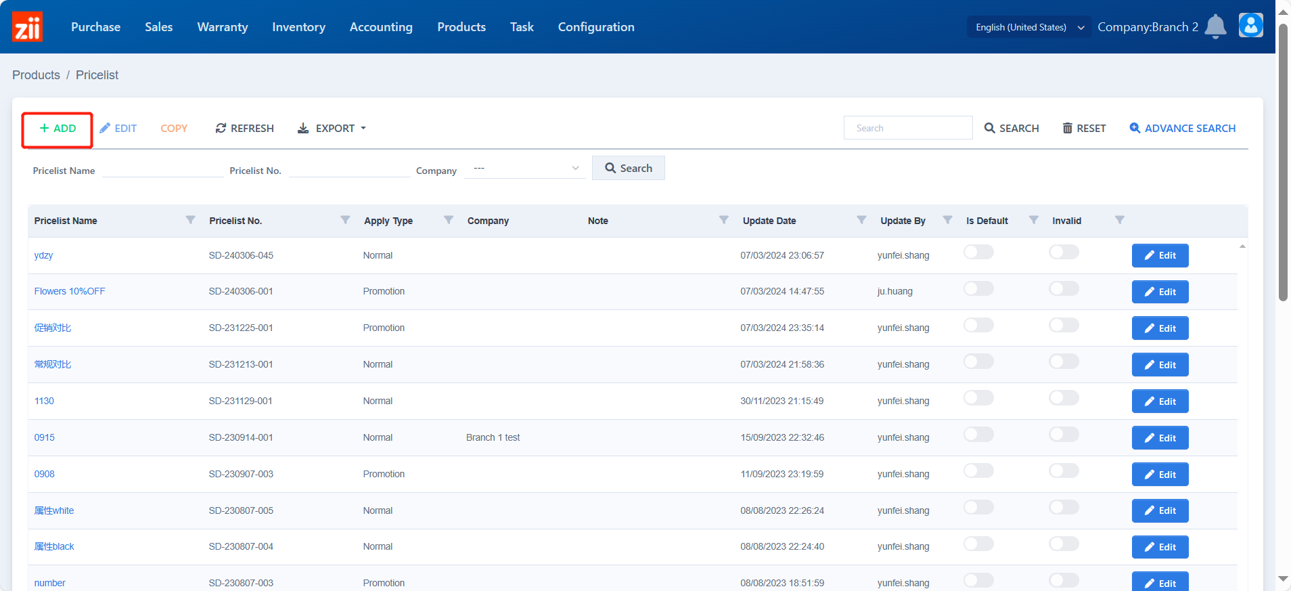Image resolution: width=1291 pixels, height=591 pixels.
Task: Toggle Is Default for Flowers 10%OFF
Action: coord(978,289)
